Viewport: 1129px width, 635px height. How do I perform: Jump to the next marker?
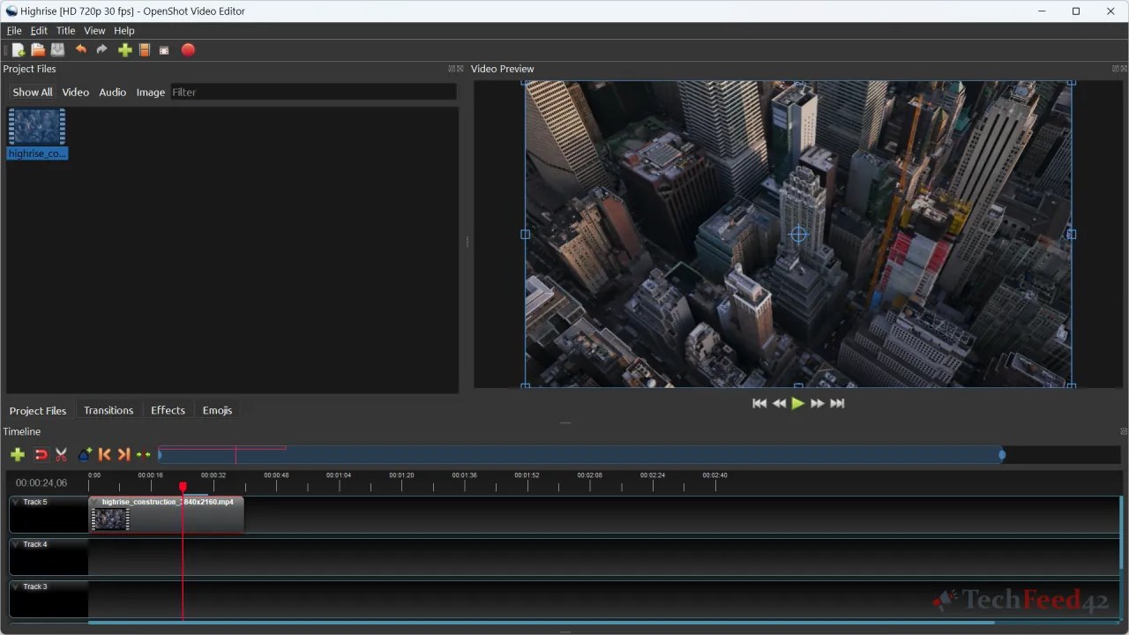(x=123, y=454)
